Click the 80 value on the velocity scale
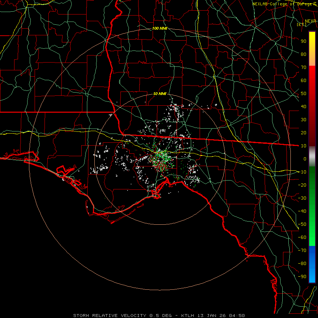This screenshot has height=318, width=318. click(304, 54)
